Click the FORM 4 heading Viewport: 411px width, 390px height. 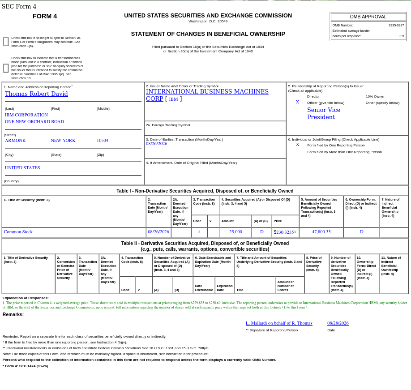click(45, 16)
